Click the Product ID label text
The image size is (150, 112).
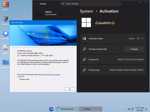click(94, 60)
